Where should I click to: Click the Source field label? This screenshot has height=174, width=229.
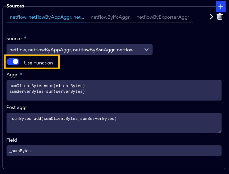tap(14, 39)
